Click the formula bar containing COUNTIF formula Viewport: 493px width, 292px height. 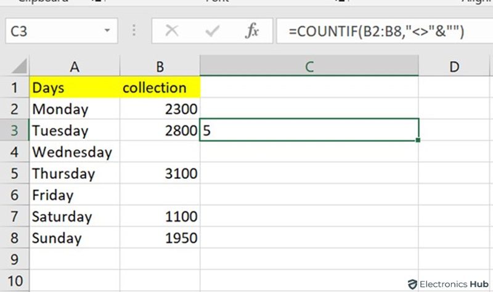tap(385, 31)
